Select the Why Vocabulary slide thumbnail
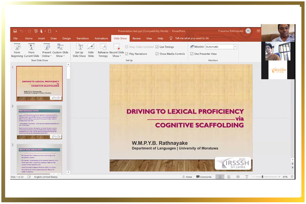 (x=39, y=159)
